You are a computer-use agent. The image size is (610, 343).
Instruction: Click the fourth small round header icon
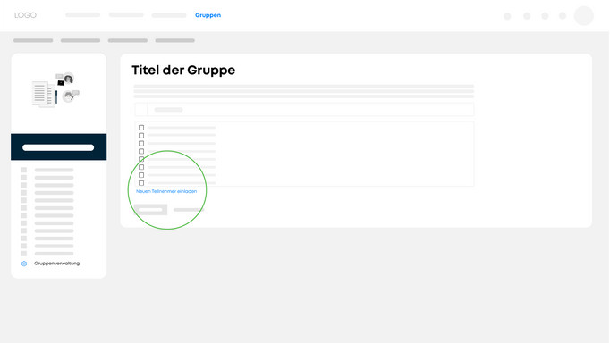[x=563, y=16]
